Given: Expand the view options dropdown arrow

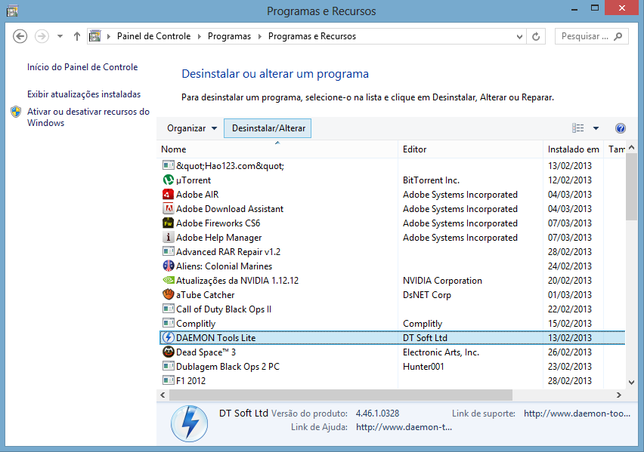Looking at the screenshot, I should click(596, 128).
